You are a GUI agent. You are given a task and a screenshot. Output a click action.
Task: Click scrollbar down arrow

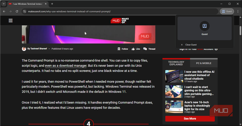click(x=240, y=124)
